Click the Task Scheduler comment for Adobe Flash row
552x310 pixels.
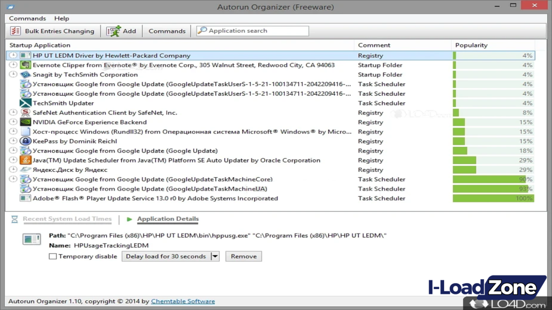coord(382,198)
